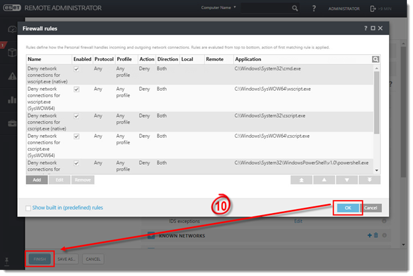Open help question mark in top bar
The height and width of the screenshot is (276, 413).
pyautogui.click(x=314, y=9)
